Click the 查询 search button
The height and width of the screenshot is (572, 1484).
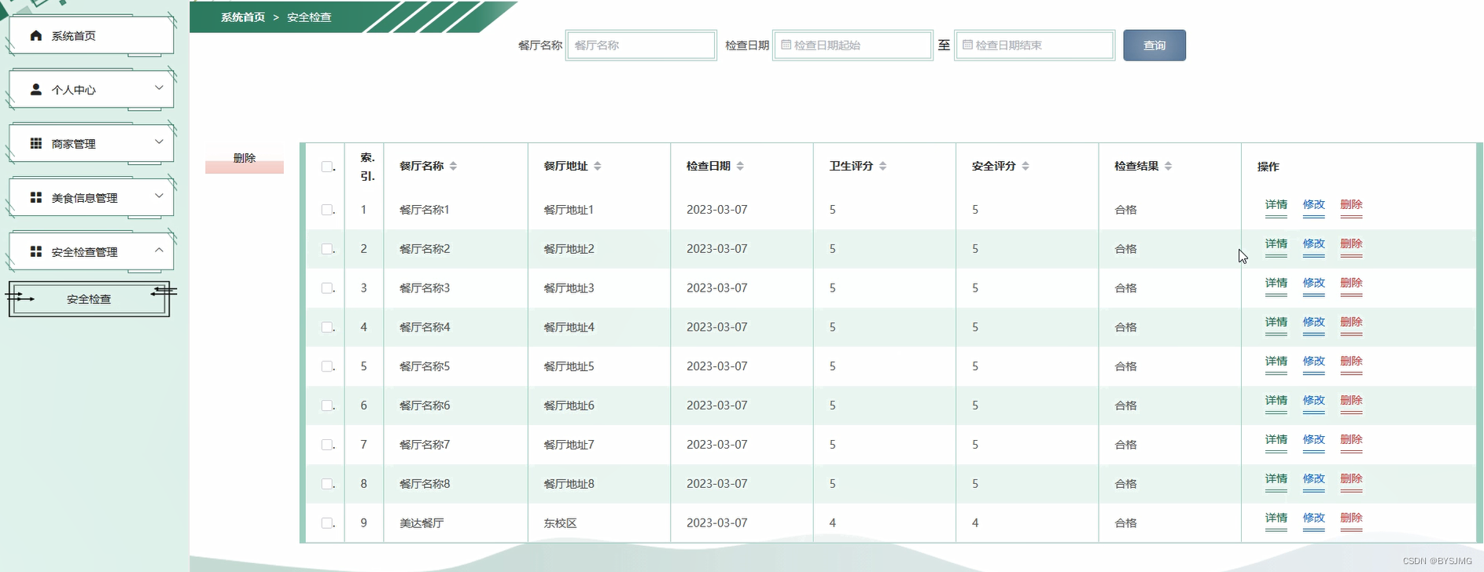tap(1154, 46)
